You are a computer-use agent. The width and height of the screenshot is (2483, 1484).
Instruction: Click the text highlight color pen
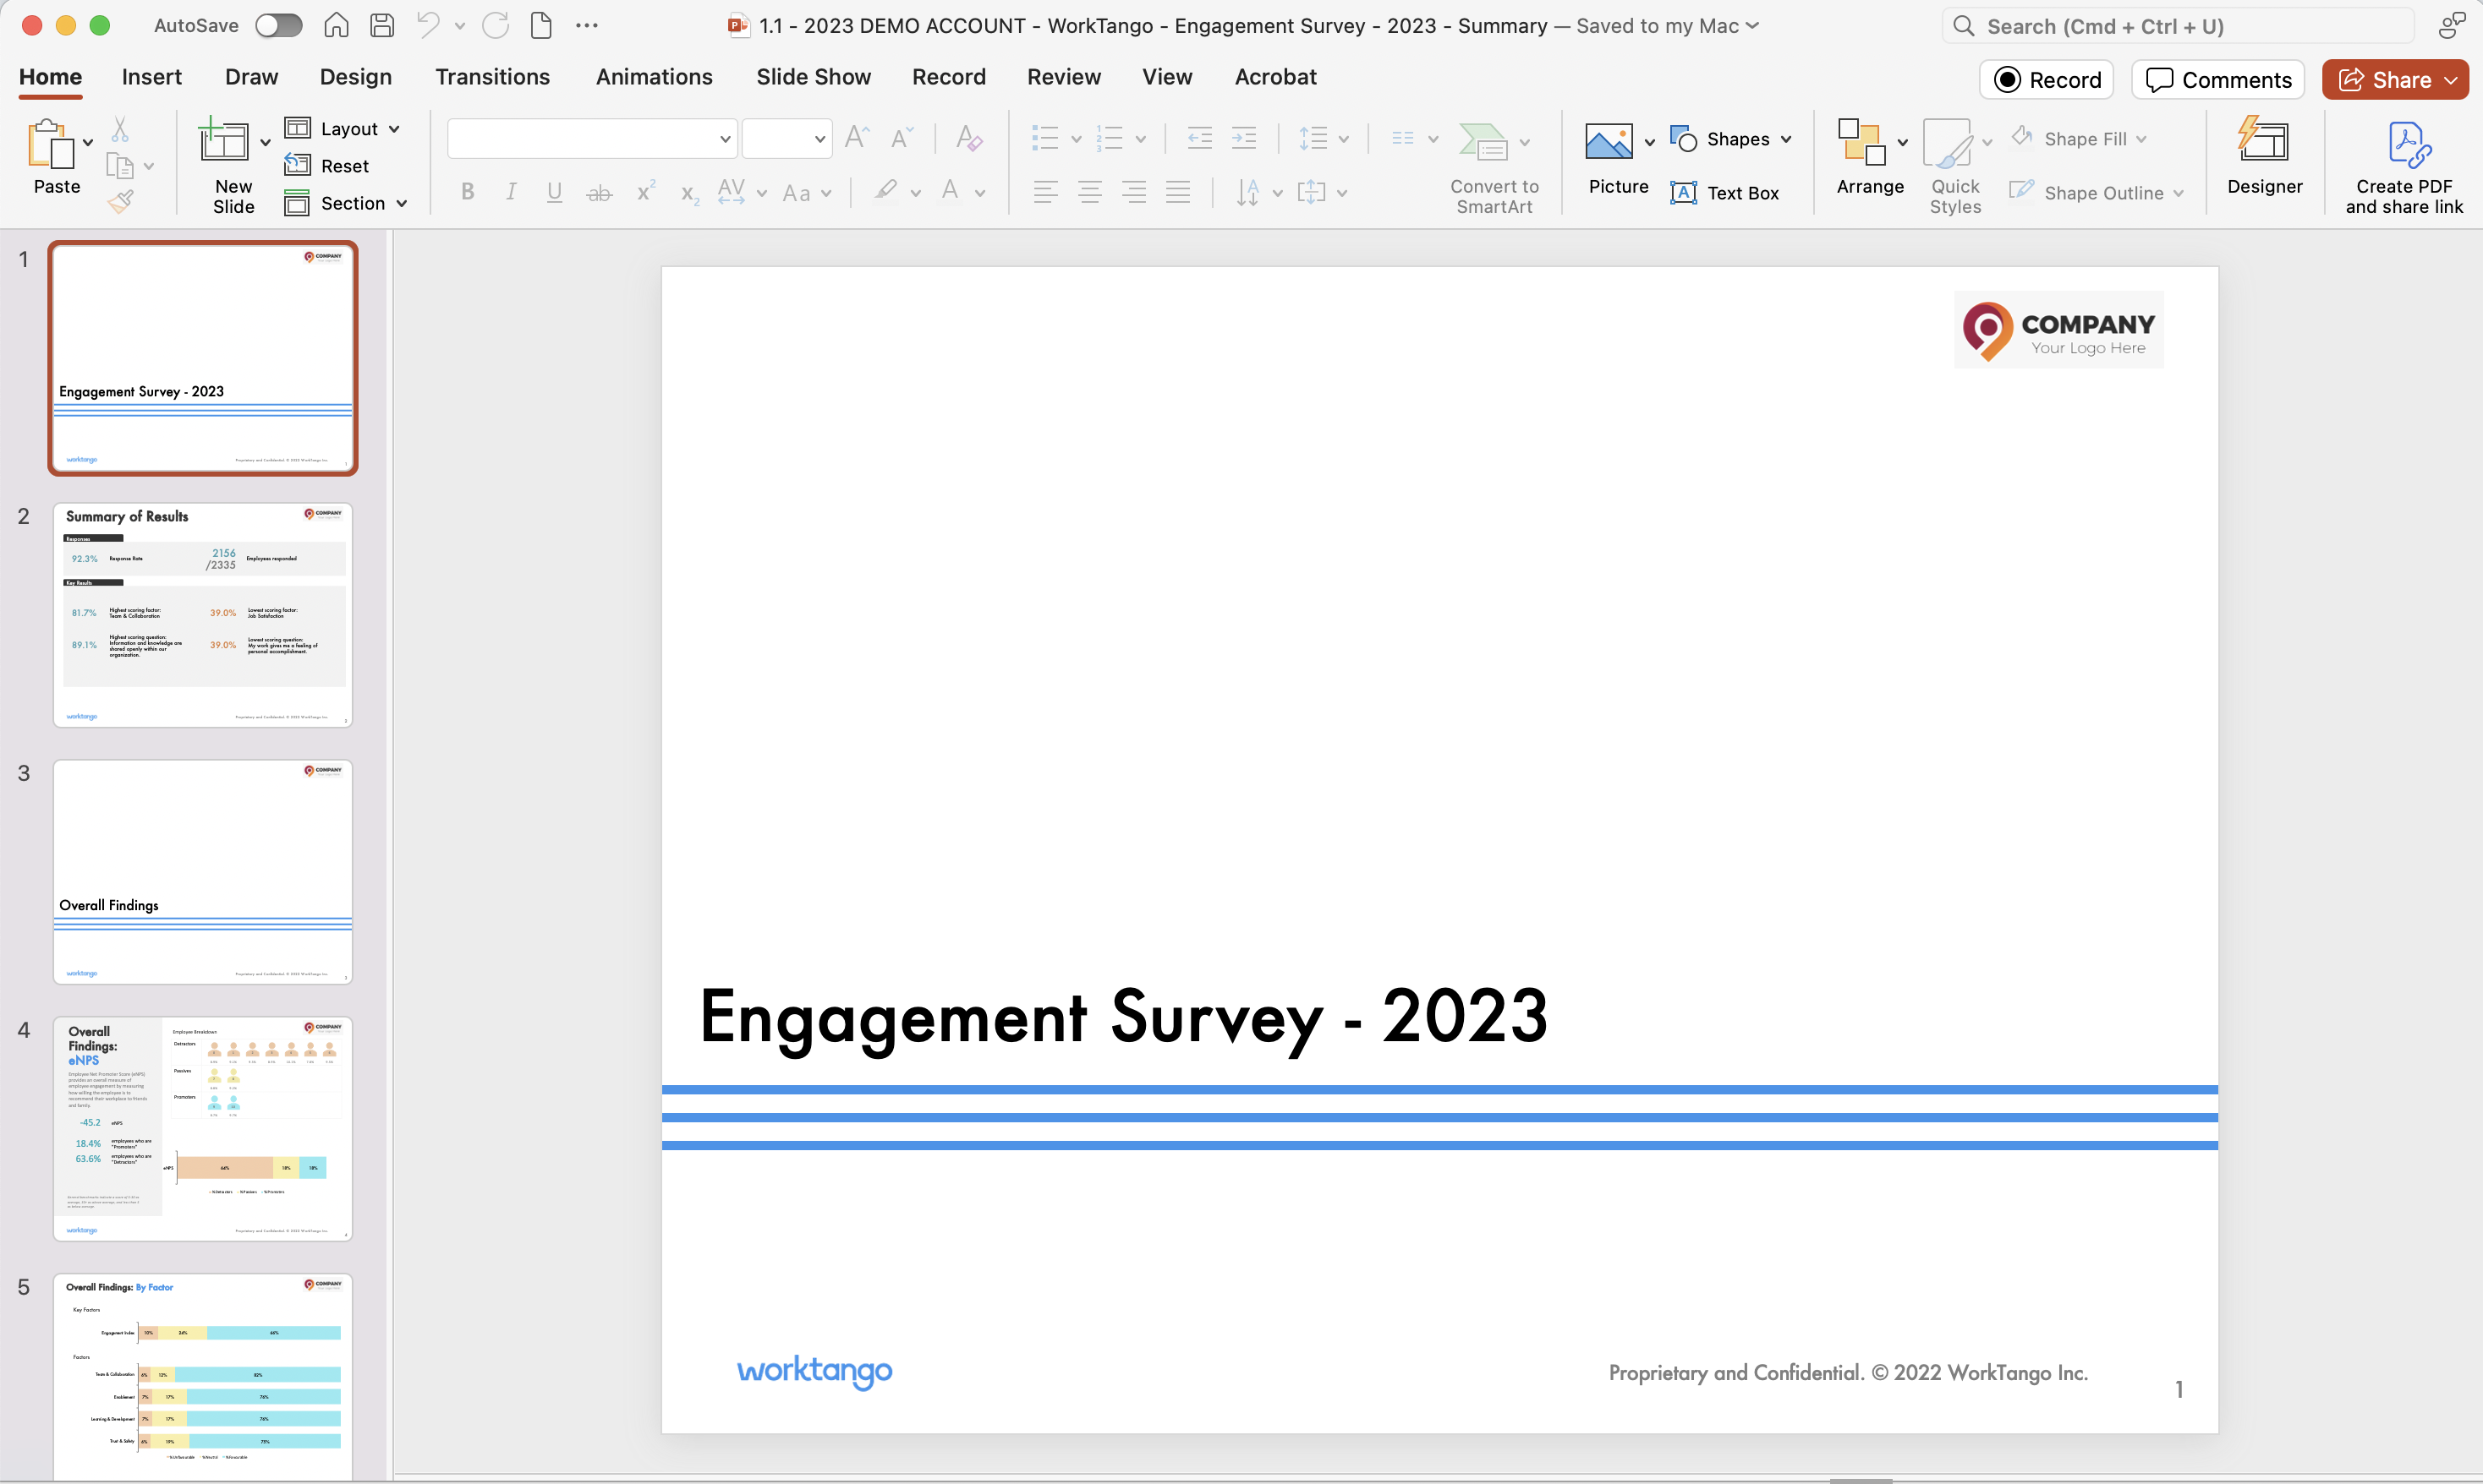point(885,190)
